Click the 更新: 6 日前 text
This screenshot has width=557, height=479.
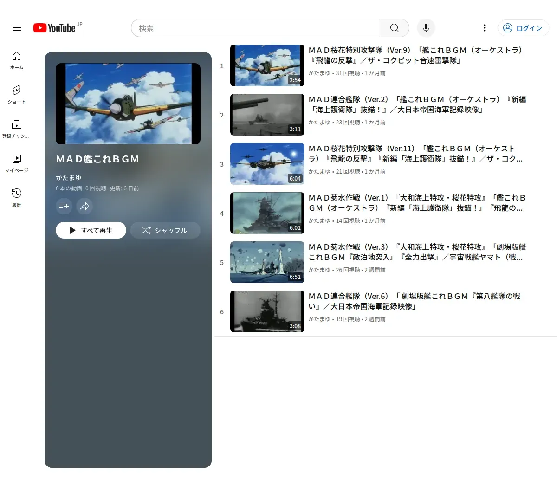tap(124, 188)
